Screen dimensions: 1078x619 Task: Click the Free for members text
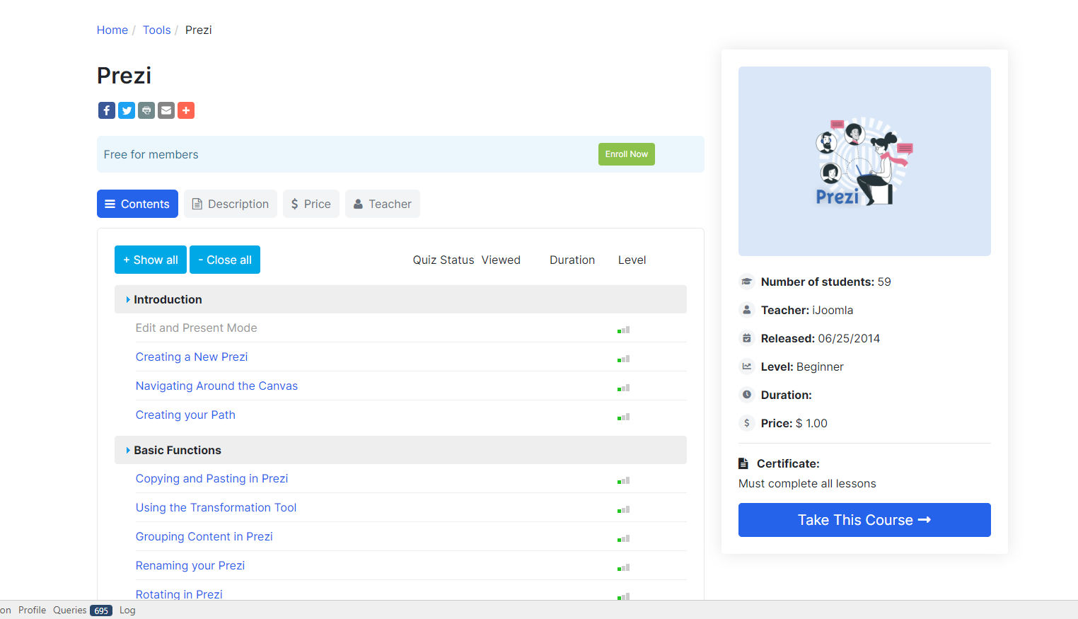[x=151, y=154]
